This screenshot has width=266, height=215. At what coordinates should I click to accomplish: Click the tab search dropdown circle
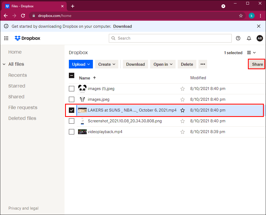223,6
